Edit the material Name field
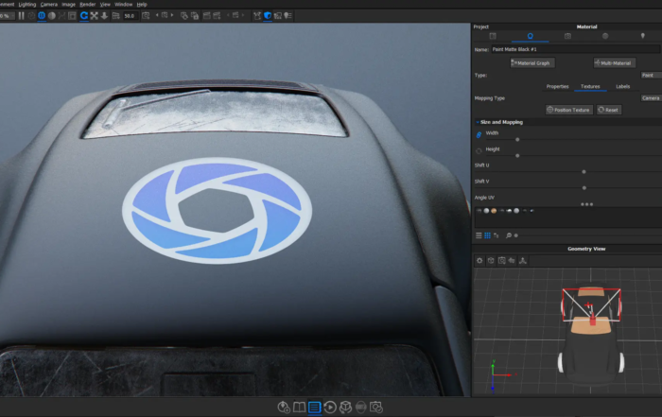This screenshot has height=417, width=662. coord(576,49)
